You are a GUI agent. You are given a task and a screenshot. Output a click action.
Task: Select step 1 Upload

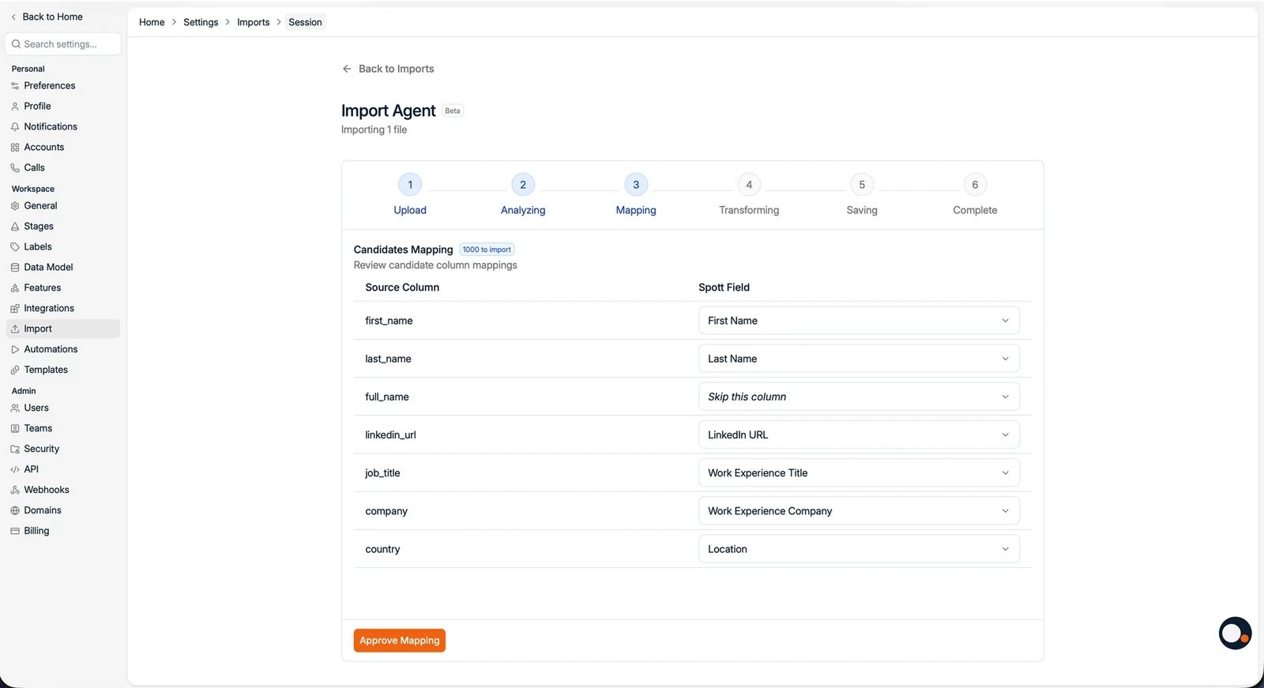[x=410, y=194]
